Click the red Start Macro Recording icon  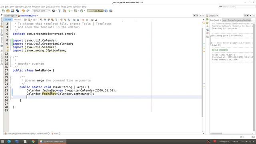click(83, 20)
